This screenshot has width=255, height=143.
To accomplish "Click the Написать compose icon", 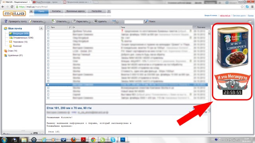I will [30, 21].
